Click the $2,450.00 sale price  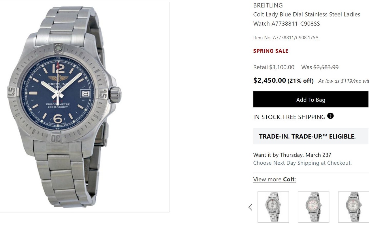(270, 80)
